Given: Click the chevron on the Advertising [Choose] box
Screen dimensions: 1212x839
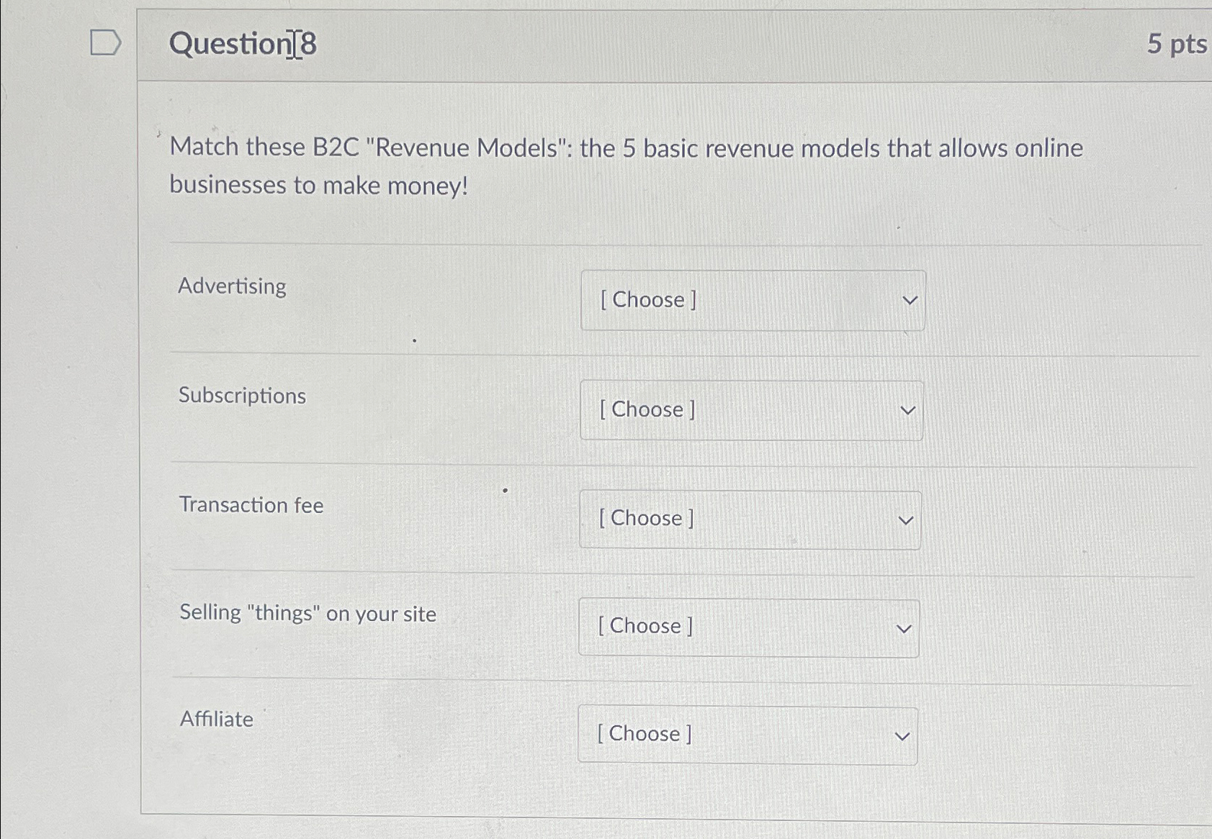Looking at the screenshot, I should [909, 300].
